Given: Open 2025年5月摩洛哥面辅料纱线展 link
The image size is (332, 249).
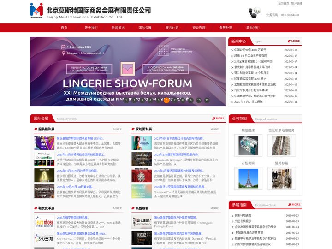Looking at the screenshot, I should (179, 171).
